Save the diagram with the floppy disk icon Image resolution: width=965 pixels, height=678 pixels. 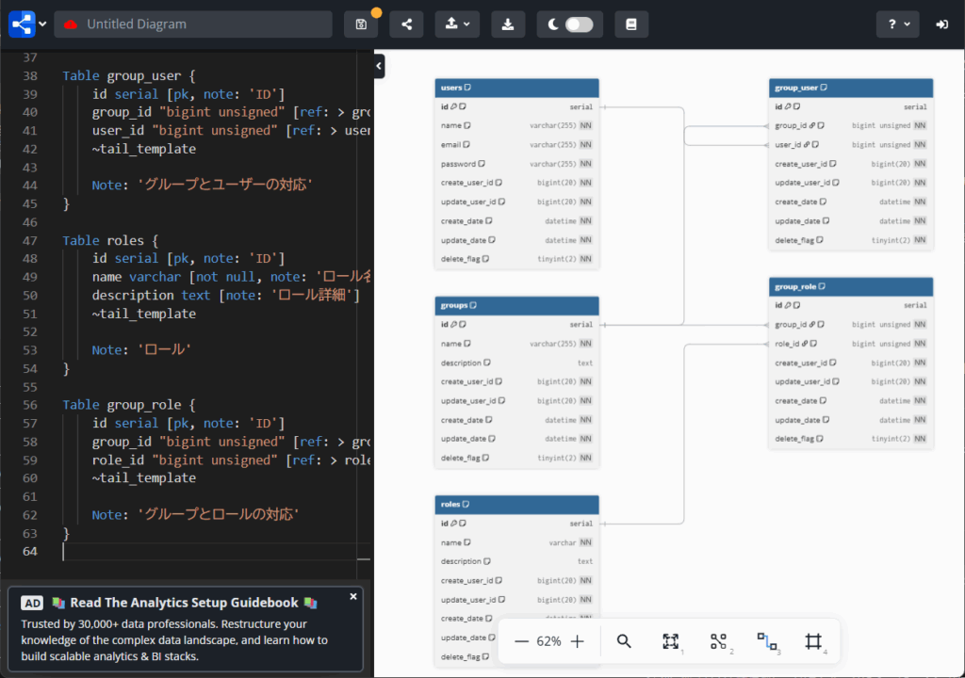click(361, 24)
